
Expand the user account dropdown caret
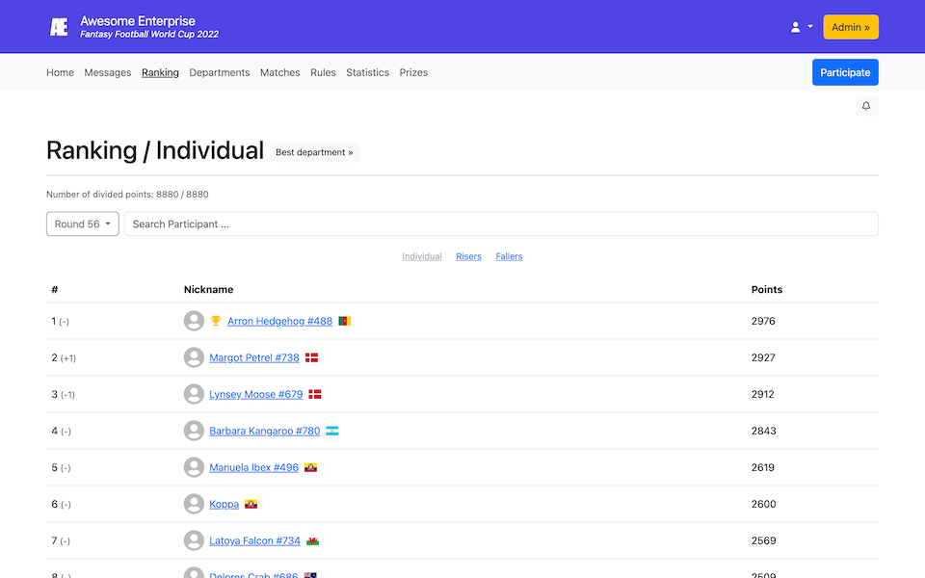(809, 26)
